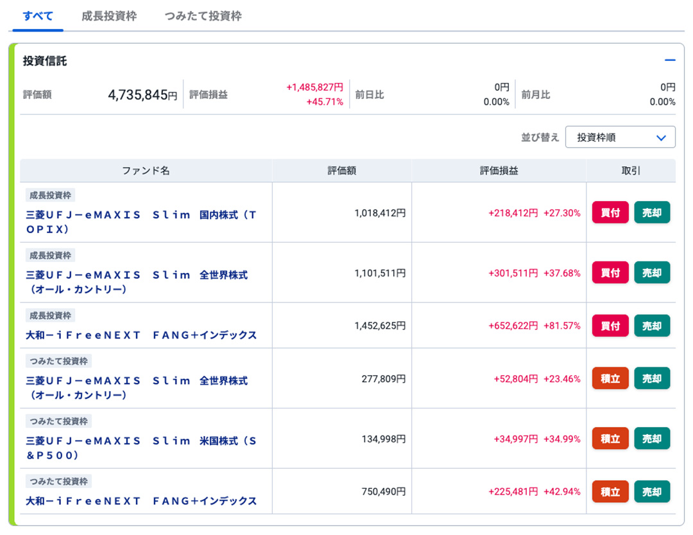Open つみたて投資枠 eMAXIS Slim 全世界株式 fund link
This screenshot has height=535, width=693.
pos(137,388)
